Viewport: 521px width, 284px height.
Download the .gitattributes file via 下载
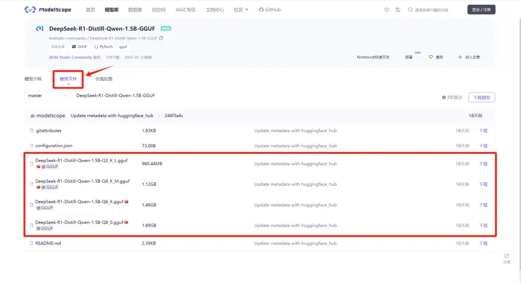point(483,130)
